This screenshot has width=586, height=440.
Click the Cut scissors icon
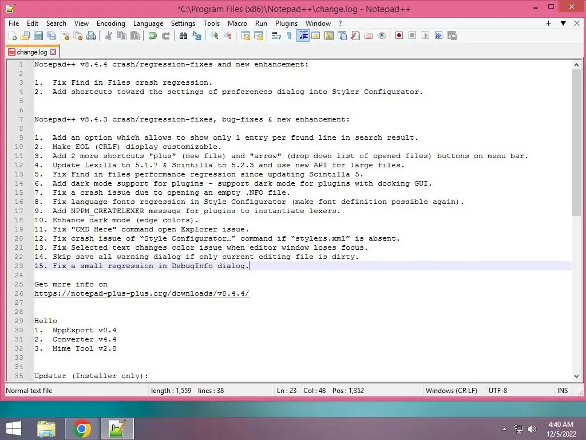108,36
